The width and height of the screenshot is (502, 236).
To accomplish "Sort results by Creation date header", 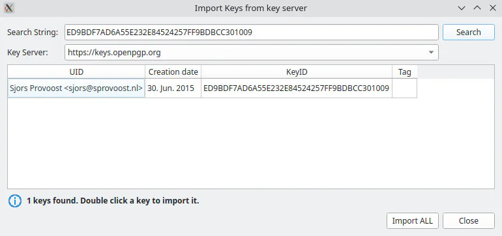I will point(173,72).
